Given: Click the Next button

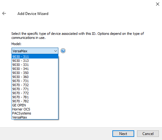Looking at the screenshot, I should coord(123,133).
